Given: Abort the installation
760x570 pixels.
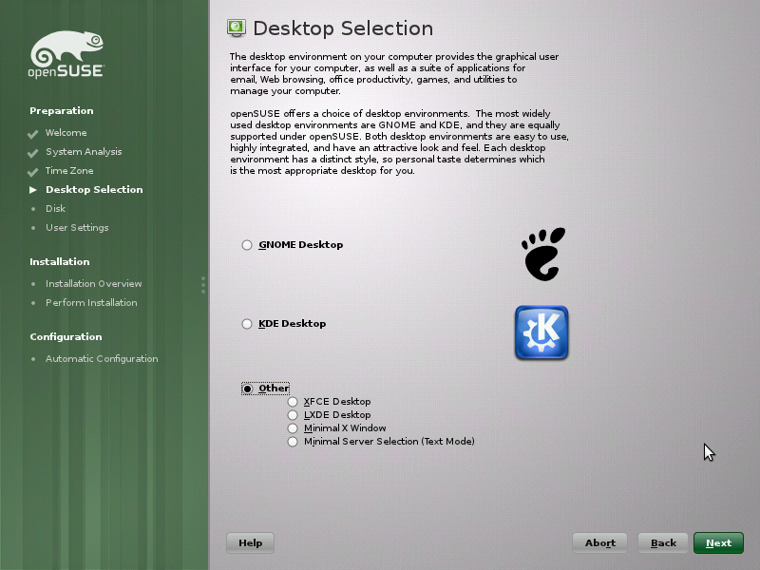Looking at the screenshot, I should tap(599, 542).
